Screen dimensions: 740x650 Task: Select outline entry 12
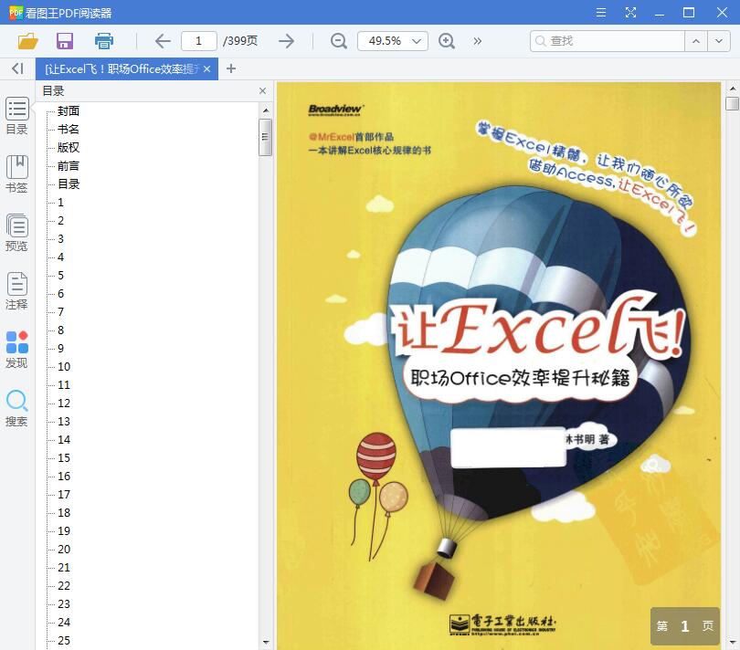(64, 404)
